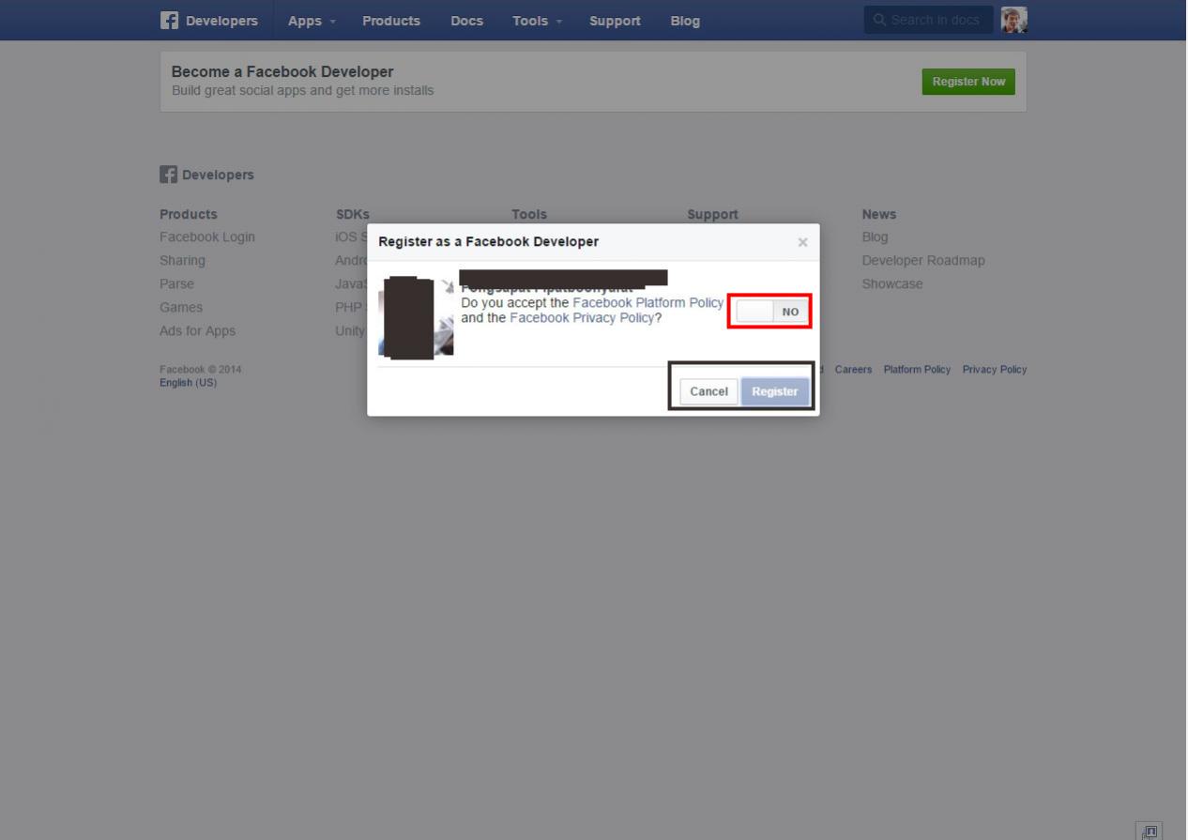Expand the Tools dropdown menu
This screenshot has width=1188, height=840.
537,21
